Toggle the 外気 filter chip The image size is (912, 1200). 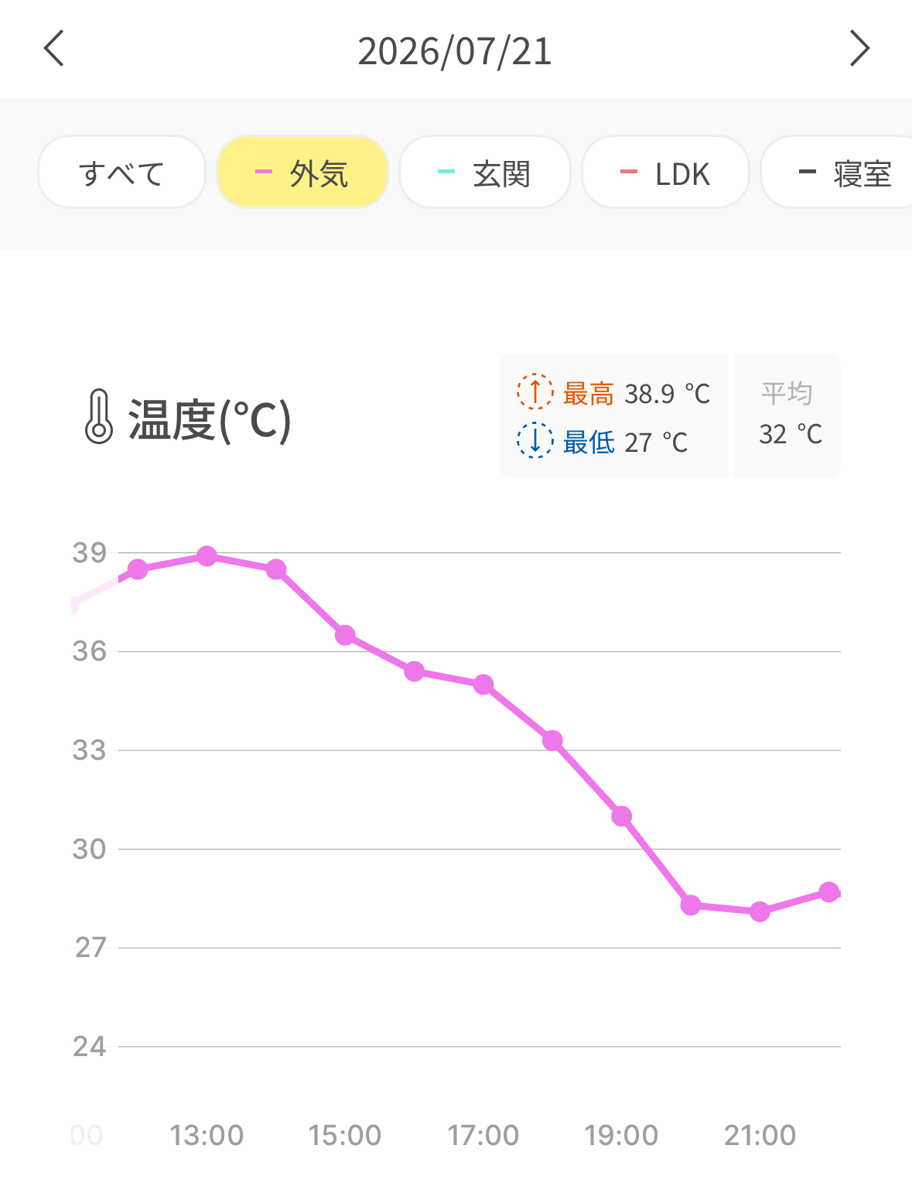[x=302, y=173]
